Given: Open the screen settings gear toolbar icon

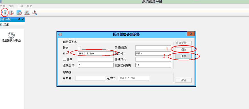Looking at the screenshot, I should (x=19, y=13).
